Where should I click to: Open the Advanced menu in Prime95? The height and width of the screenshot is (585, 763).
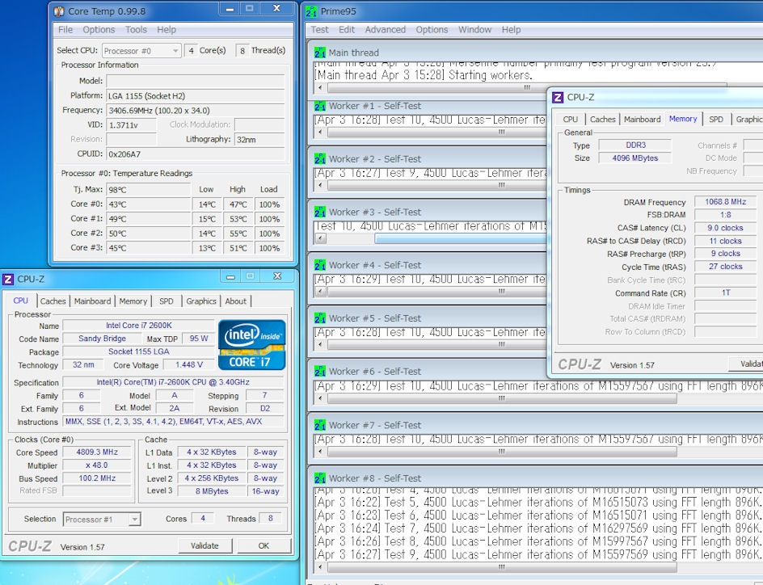(386, 30)
